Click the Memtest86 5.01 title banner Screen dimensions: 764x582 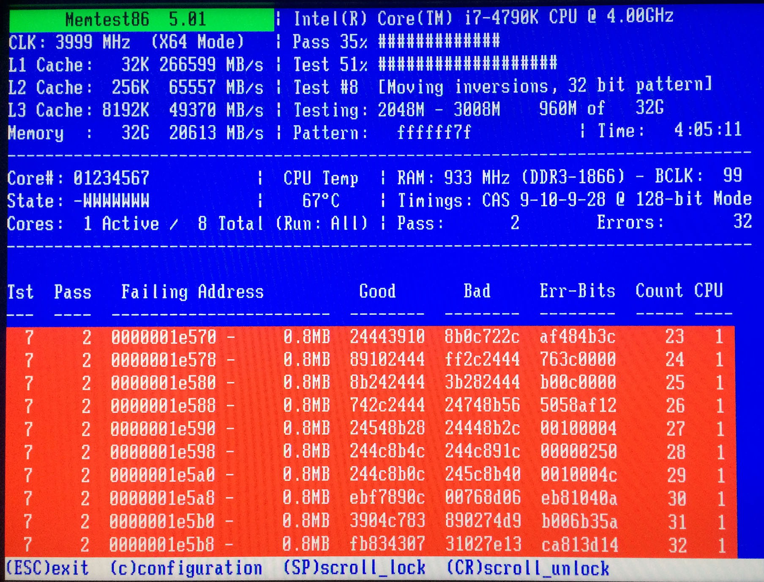coord(142,19)
